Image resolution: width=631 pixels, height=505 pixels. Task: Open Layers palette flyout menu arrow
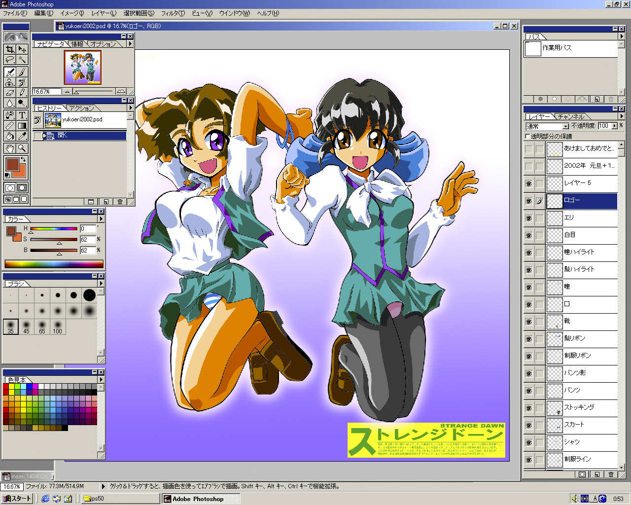[x=621, y=116]
